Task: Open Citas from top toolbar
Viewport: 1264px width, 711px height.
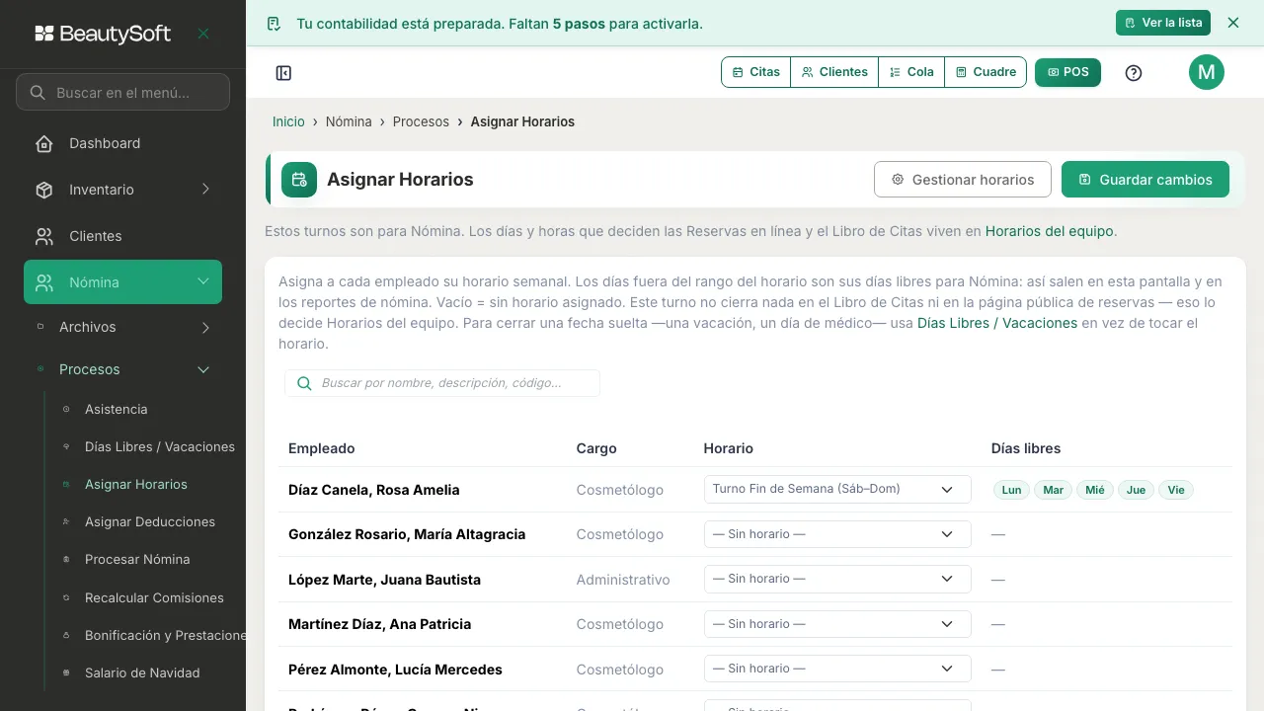Action: pyautogui.click(x=756, y=72)
